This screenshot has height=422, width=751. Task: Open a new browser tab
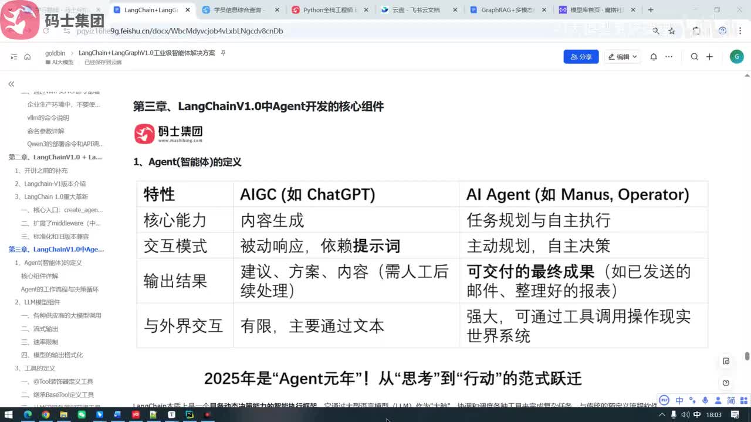click(651, 10)
